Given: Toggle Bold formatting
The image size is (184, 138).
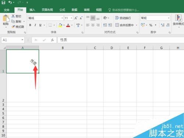Looking at the screenshot, I should 30,25.
